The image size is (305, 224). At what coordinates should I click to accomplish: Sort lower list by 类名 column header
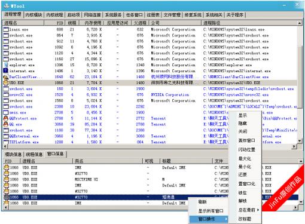pos(108,161)
